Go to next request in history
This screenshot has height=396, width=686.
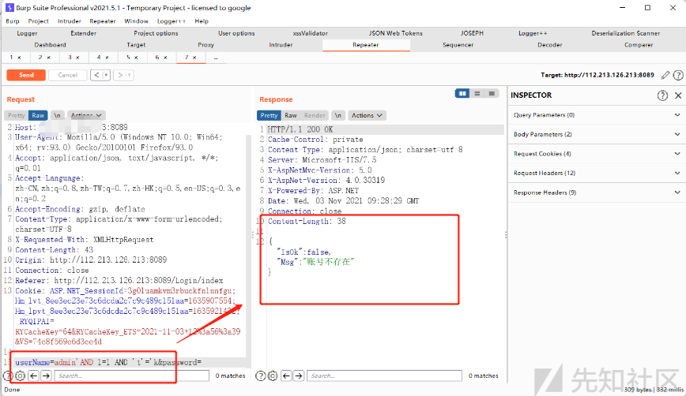pos(120,75)
